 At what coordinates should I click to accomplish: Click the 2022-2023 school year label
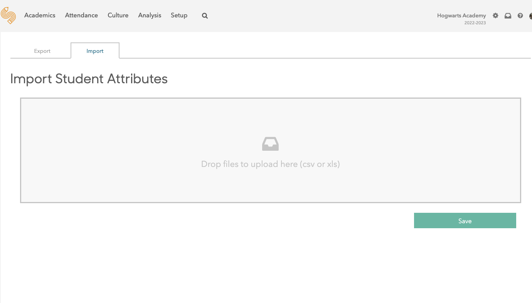(x=475, y=23)
